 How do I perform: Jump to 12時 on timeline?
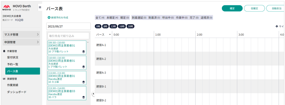[113, 26]
